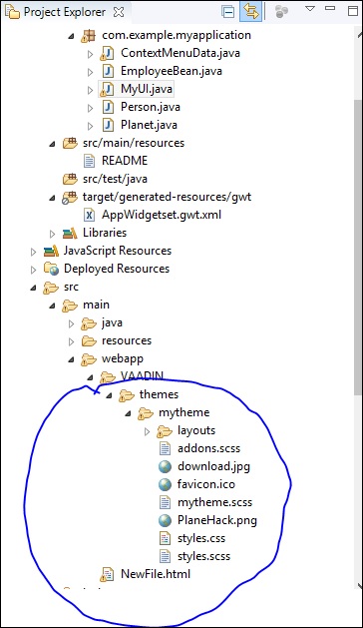Select the styles.scss label
The image size is (363, 628).
[x=203, y=556]
